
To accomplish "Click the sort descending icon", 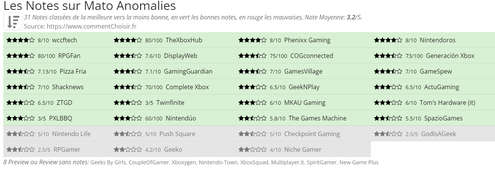I will [x=13, y=22].
